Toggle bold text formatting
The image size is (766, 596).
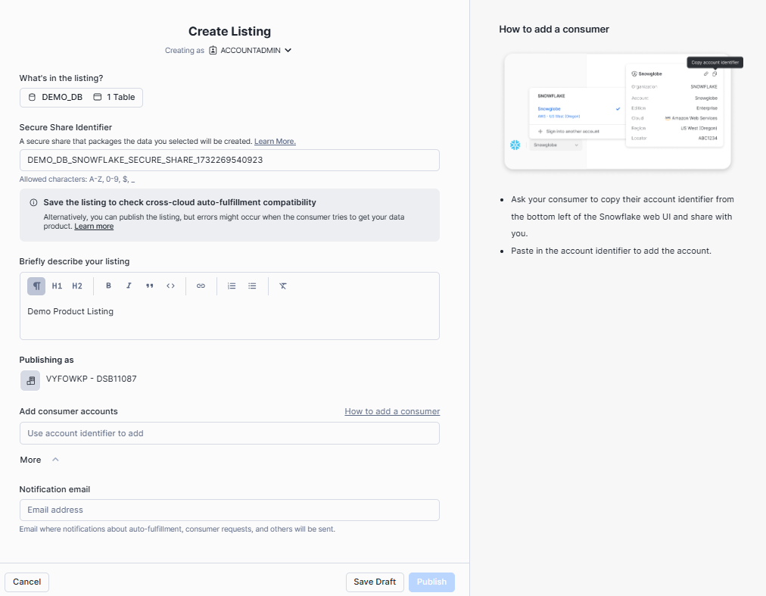108,286
